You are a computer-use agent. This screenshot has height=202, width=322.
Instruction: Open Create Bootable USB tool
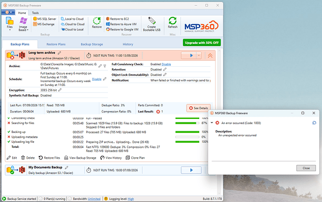pyautogui.click(x=152, y=24)
